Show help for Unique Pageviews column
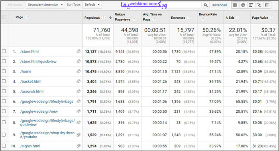 [x=134, y=19]
